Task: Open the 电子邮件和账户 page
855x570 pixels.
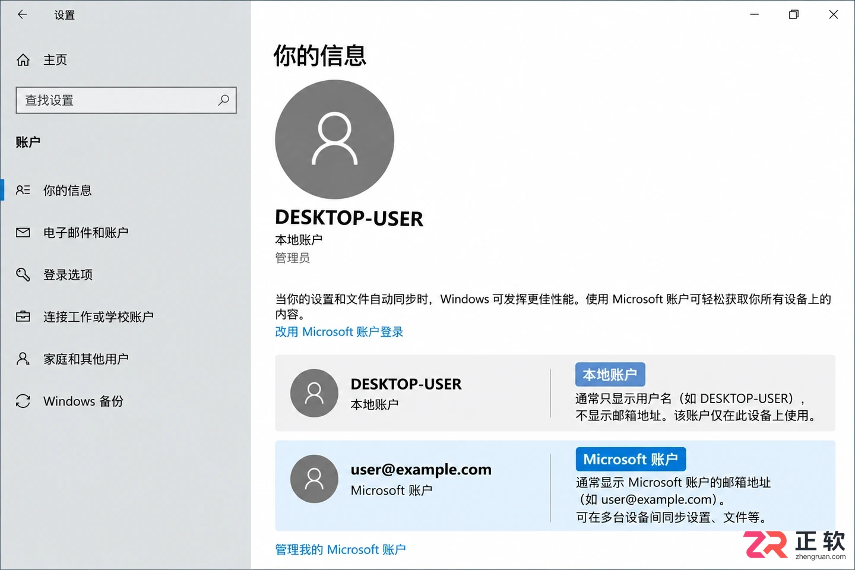Action: (86, 233)
